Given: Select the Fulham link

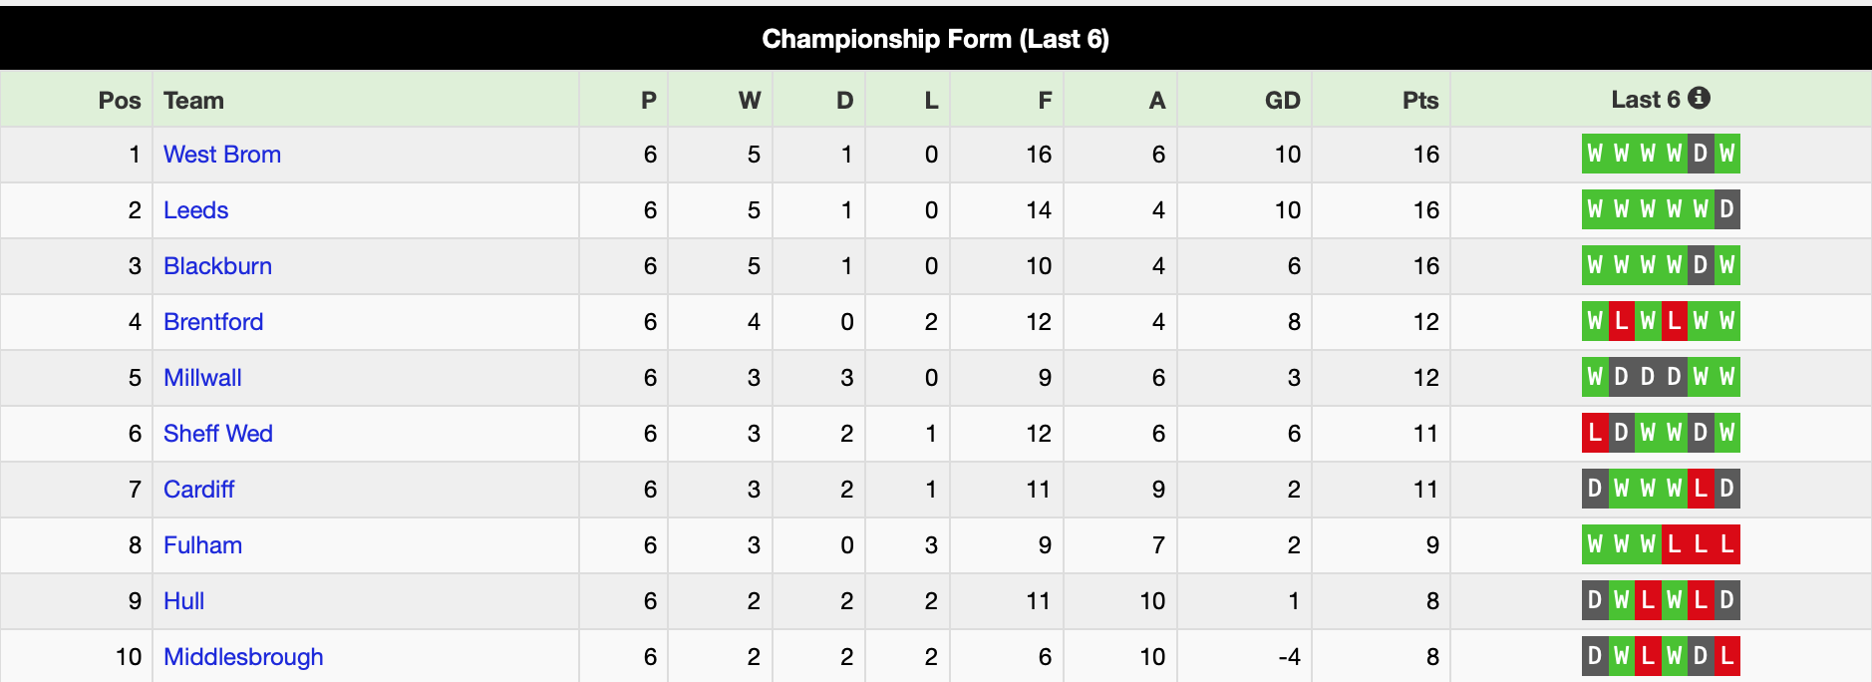Looking at the screenshot, I should tap(202, 545).
